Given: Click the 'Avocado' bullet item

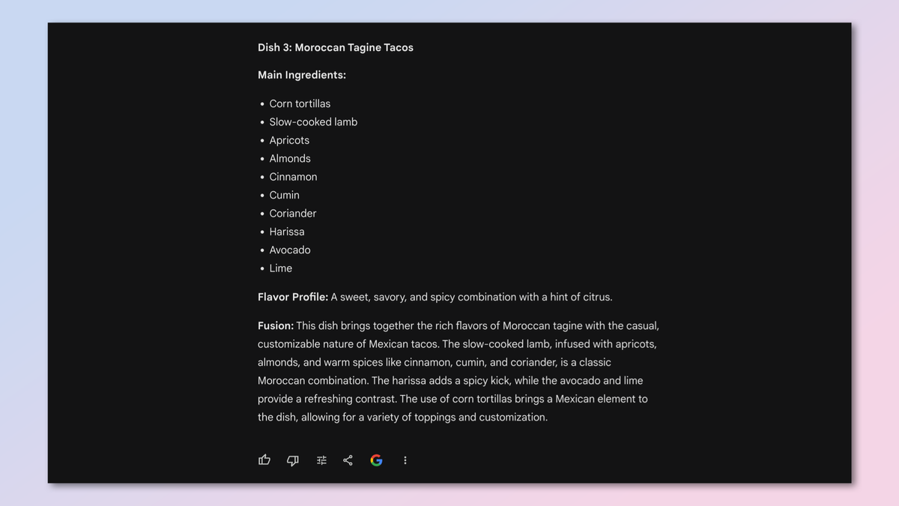Looking at the screenshot, I should (290, 250).
